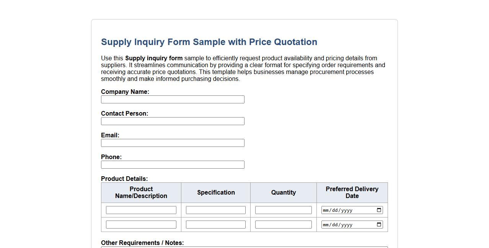The width and height of the screenshot is (489, 248).
Task: Click the Quantity column header
Action: click(283, 192)
